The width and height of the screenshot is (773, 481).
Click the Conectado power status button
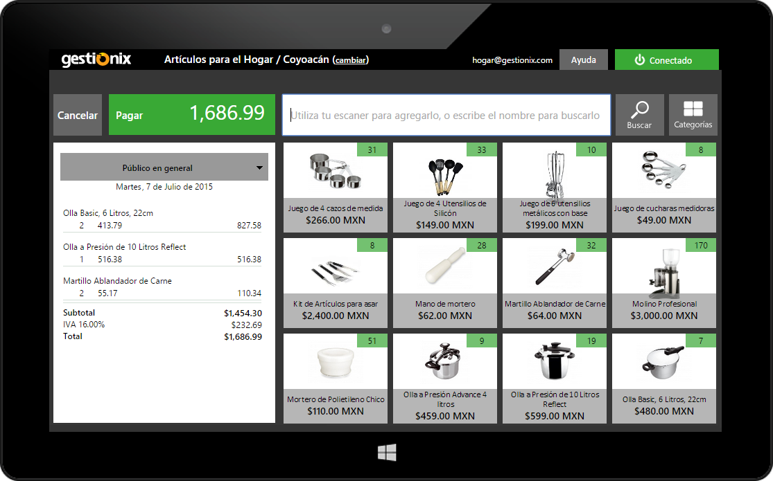(666, 60)
